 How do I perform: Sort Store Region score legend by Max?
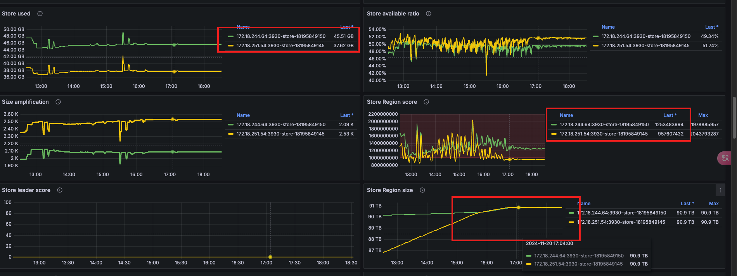[703, 115]
